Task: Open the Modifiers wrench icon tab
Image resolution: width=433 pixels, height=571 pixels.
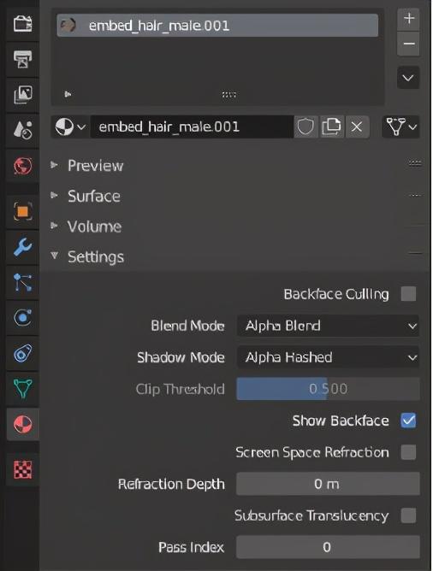Action: point(22,247)
